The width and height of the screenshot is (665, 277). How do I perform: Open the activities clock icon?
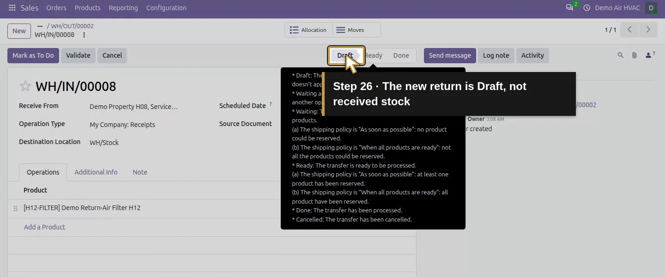[587, 8]
